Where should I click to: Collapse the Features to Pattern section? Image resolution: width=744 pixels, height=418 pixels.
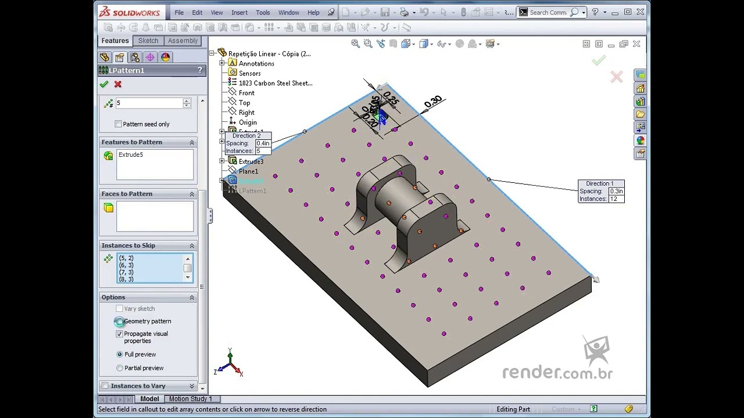tap(192, 142)
